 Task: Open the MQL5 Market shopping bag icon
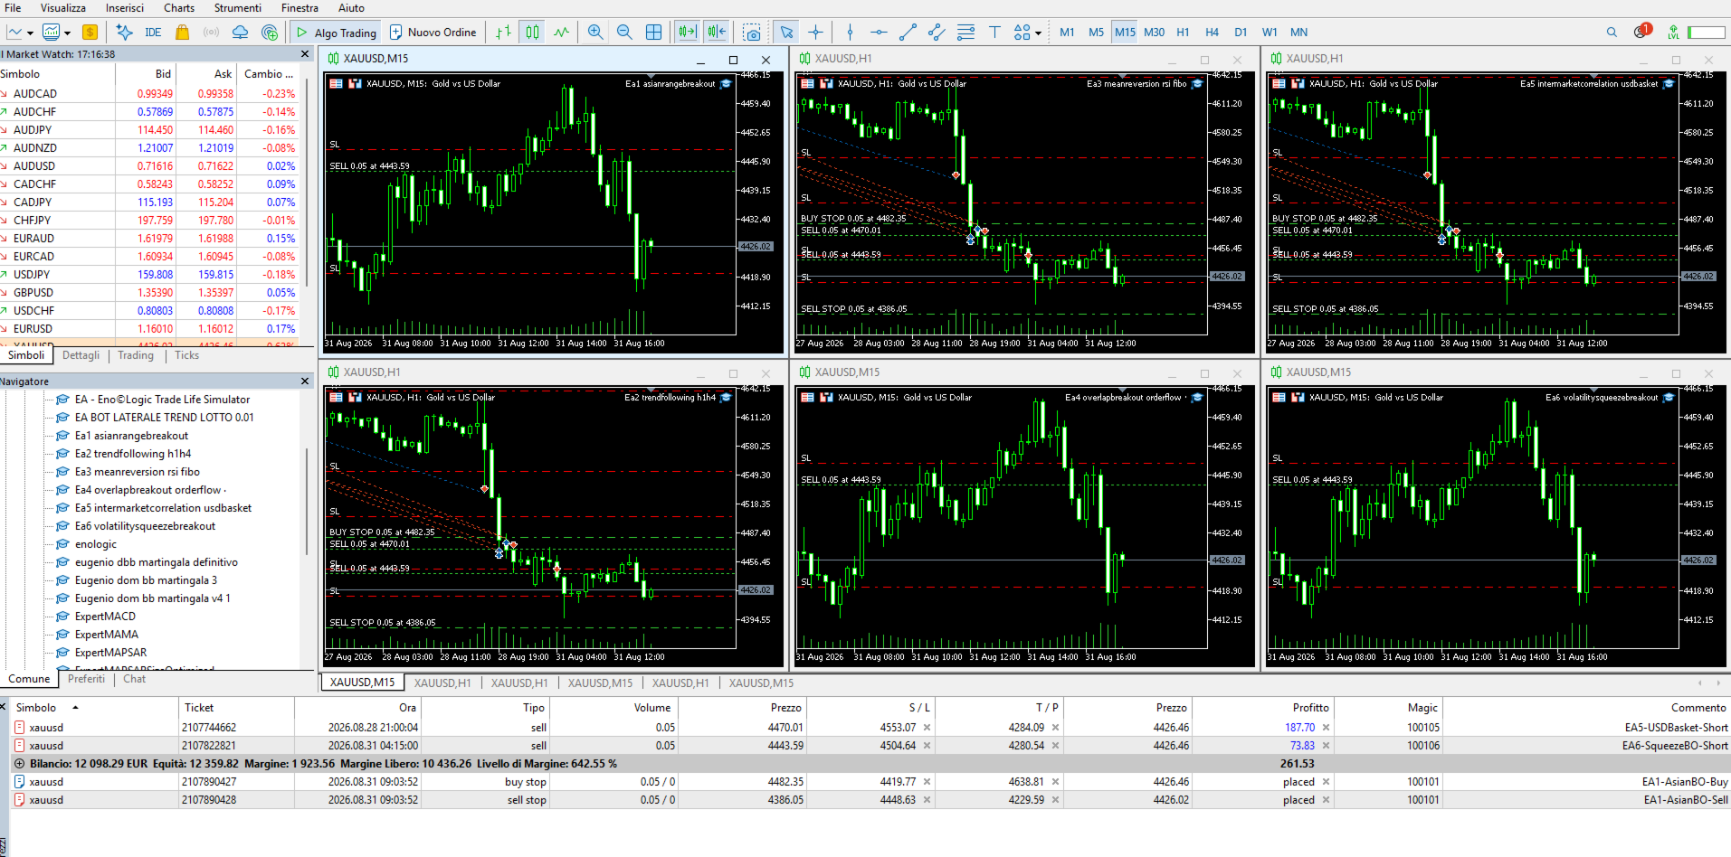pos(182,32)
